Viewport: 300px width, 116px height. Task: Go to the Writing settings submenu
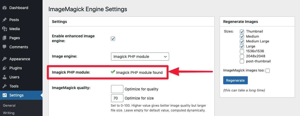pyautogui.click(x=9, y=113)
